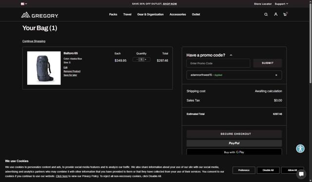Follow the Shop Now outlet link
Image resolution: width=312 pixels, height=182 pixels.
pos(170,4)
